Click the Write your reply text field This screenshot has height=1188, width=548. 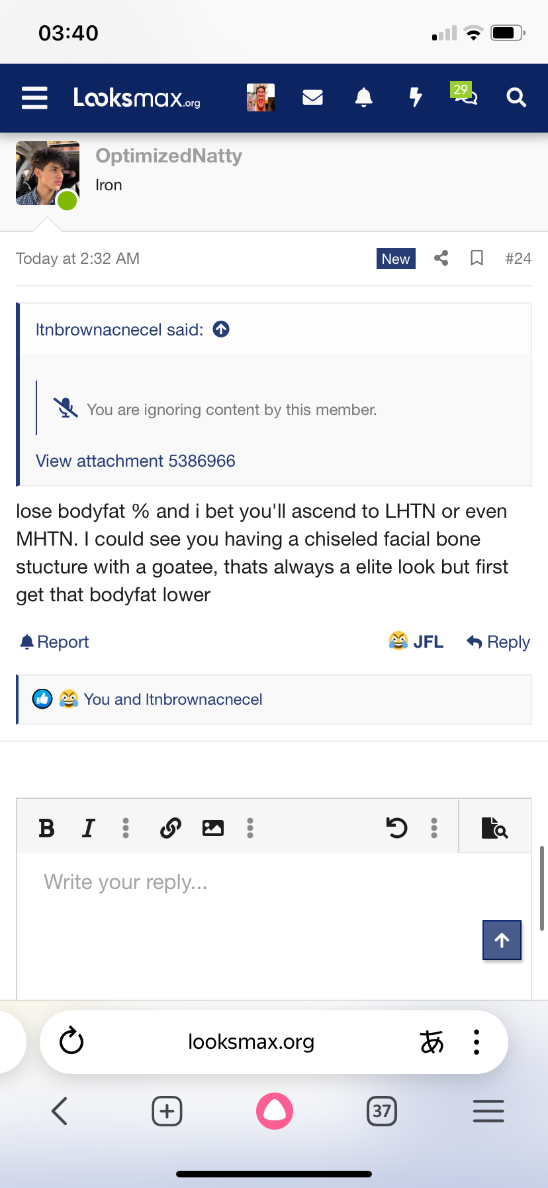(x=274, y=925)
